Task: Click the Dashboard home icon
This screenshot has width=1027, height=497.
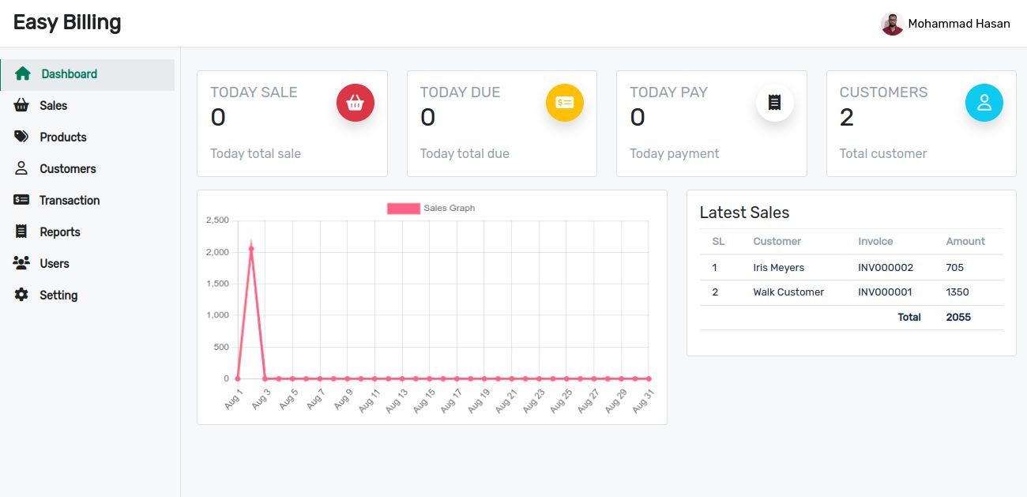Action: [23, 73]
